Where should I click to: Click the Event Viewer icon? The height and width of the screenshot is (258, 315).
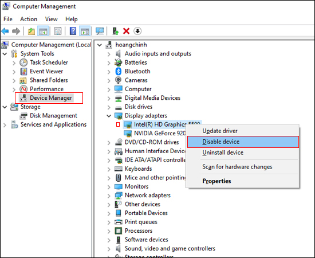23,72
